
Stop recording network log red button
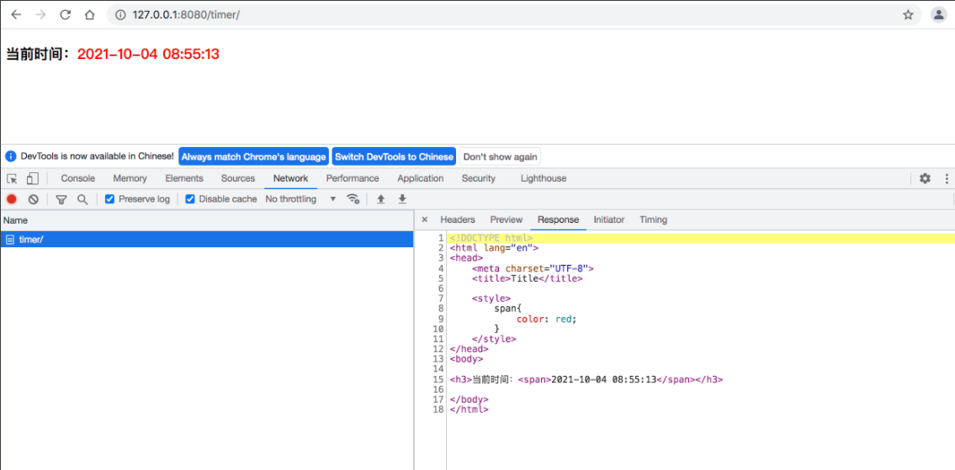tap(12, 199)
